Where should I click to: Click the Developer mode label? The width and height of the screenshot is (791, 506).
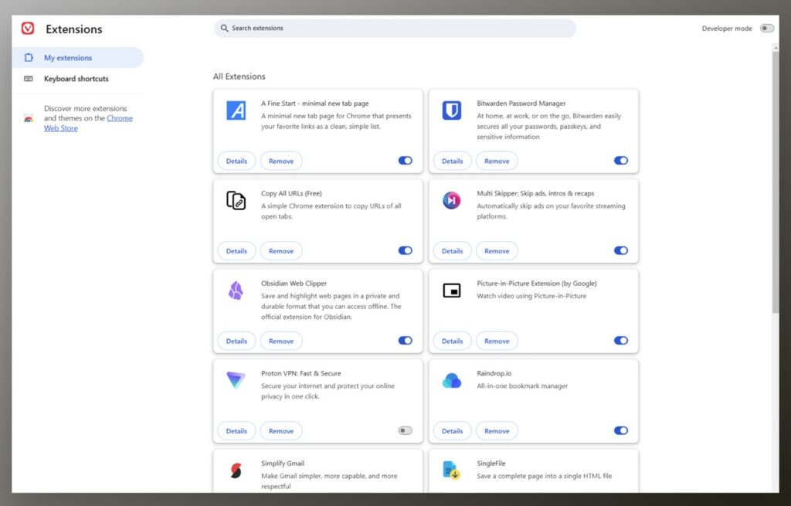pos(727,29)
